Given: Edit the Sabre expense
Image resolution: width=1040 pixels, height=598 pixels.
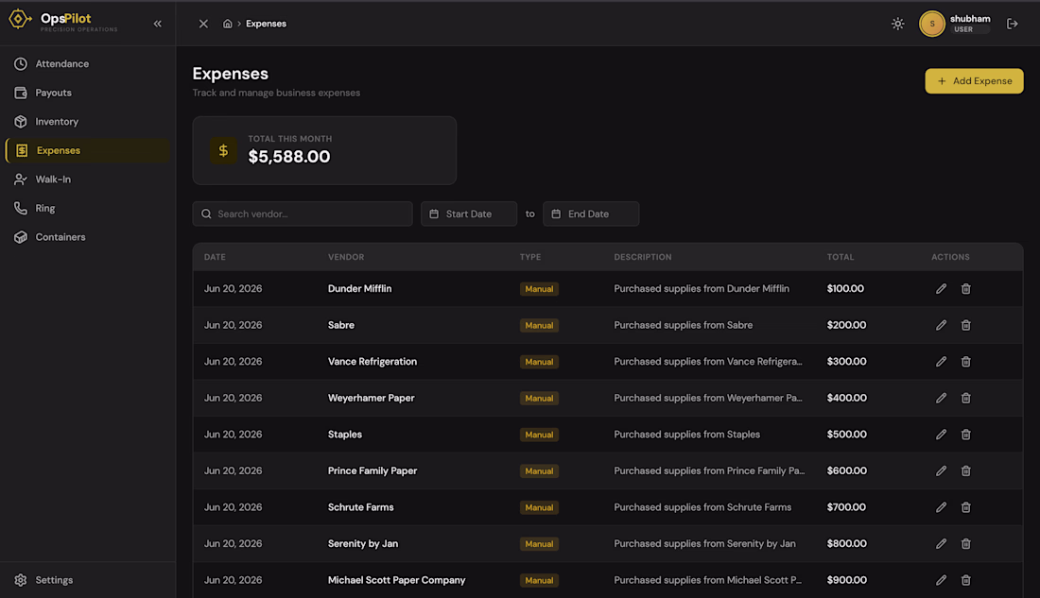Looking at the screenshot, I should 941,326.
